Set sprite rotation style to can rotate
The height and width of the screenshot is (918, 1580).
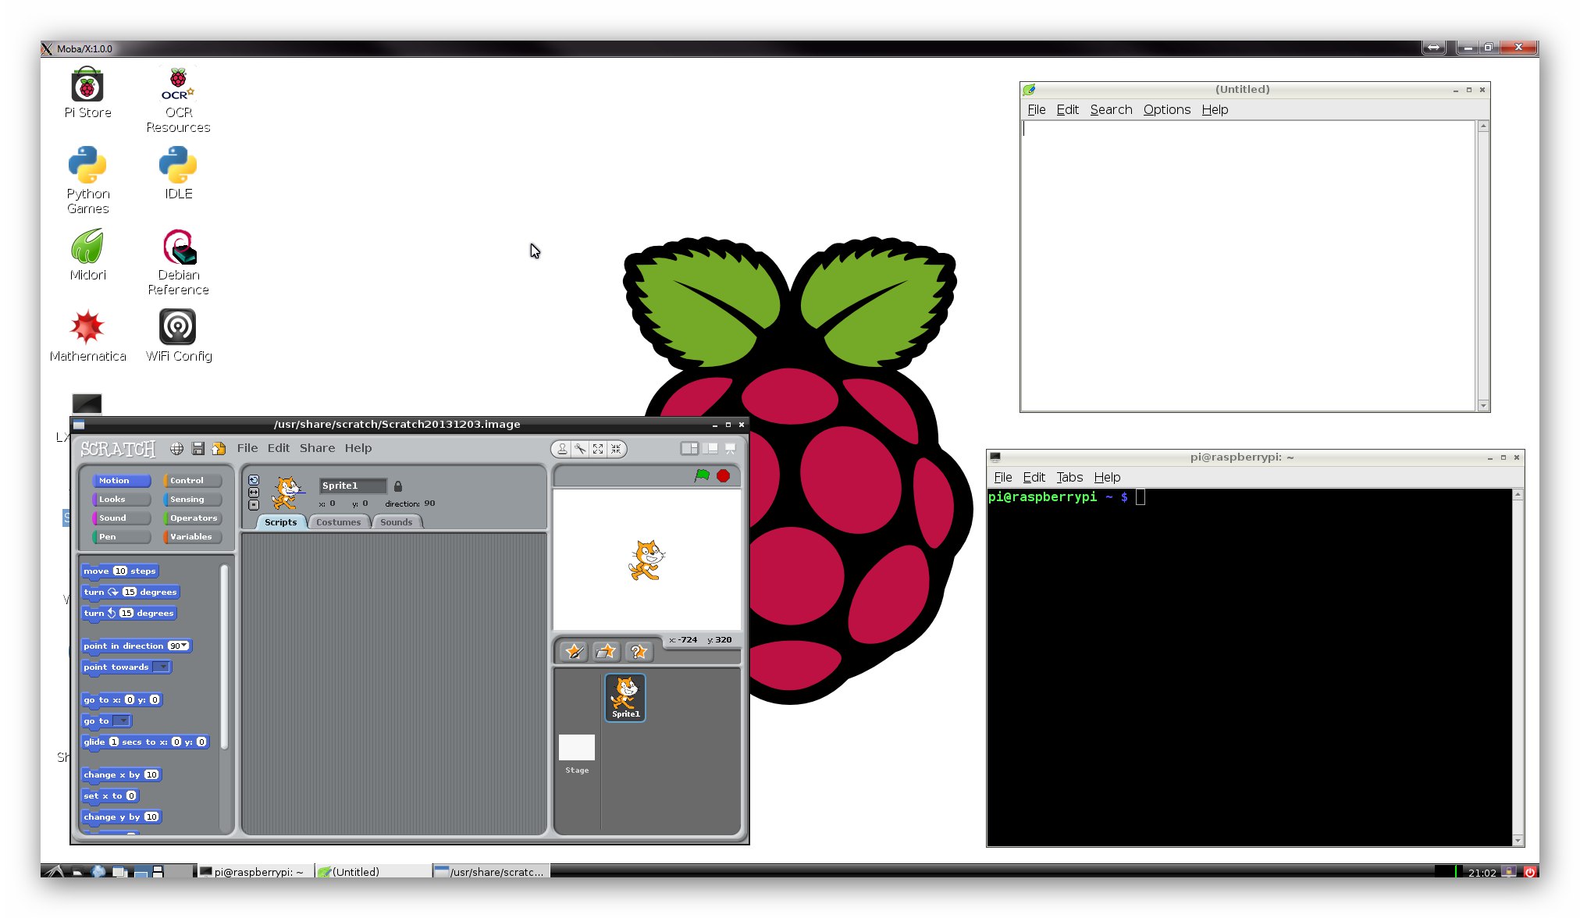click(254, 480)
